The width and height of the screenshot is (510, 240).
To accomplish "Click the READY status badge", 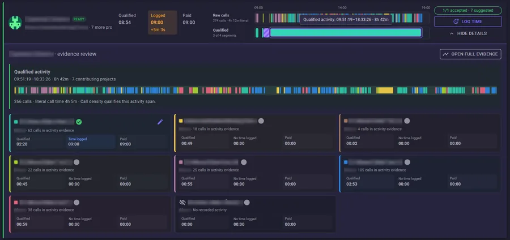I will click(x=79, y=19).
